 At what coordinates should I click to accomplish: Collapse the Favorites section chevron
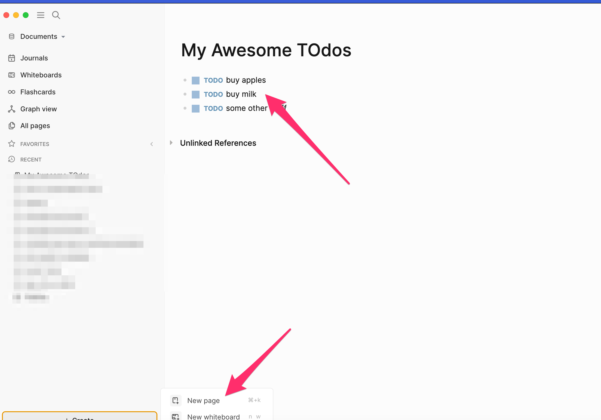152,144
